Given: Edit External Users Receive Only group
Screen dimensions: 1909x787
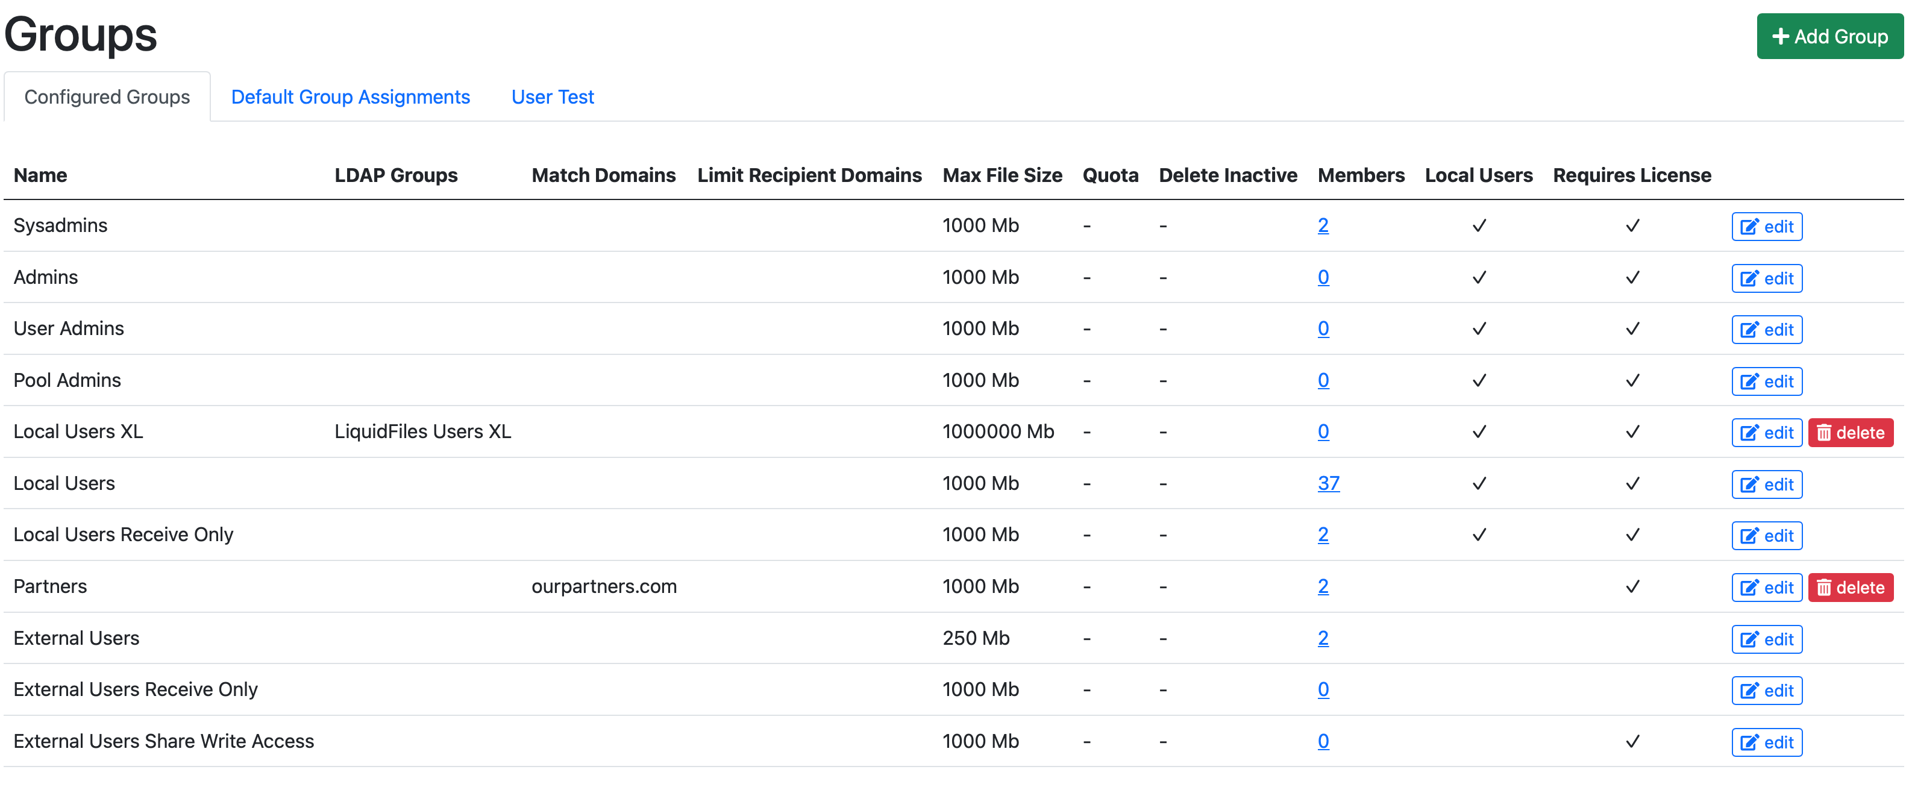Looking at the screenshot, I should pos(1767,691).
